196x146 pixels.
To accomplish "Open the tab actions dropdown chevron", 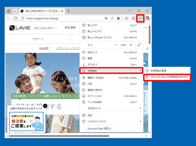I will 15,11.
